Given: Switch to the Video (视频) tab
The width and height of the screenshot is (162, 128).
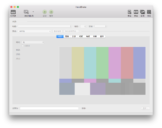Looking at the screenshot, I should pyautogui.click(x=81, y=36).
